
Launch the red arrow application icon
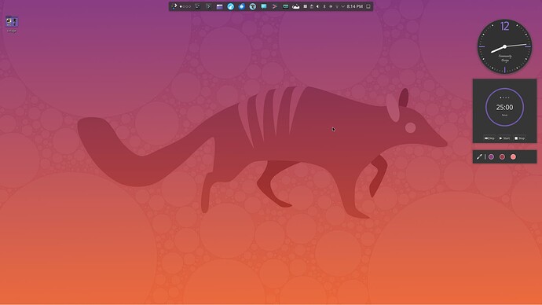274,6
